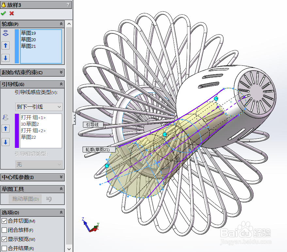Click cyan connector handle near fan end

click(216, 99)
